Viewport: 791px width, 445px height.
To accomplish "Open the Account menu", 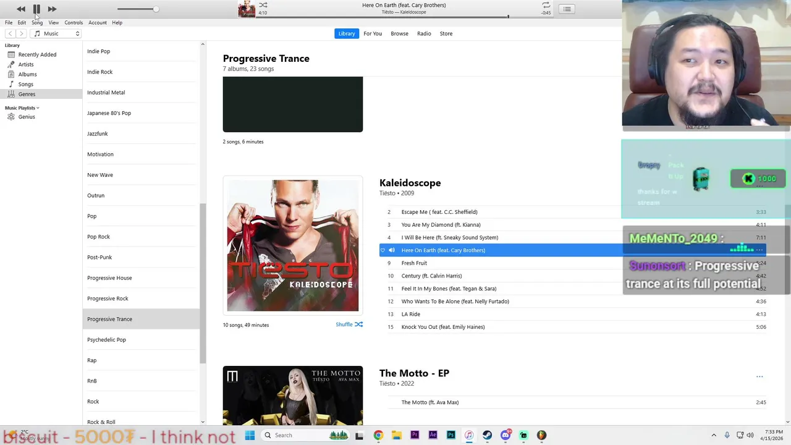I will point(98,22).
